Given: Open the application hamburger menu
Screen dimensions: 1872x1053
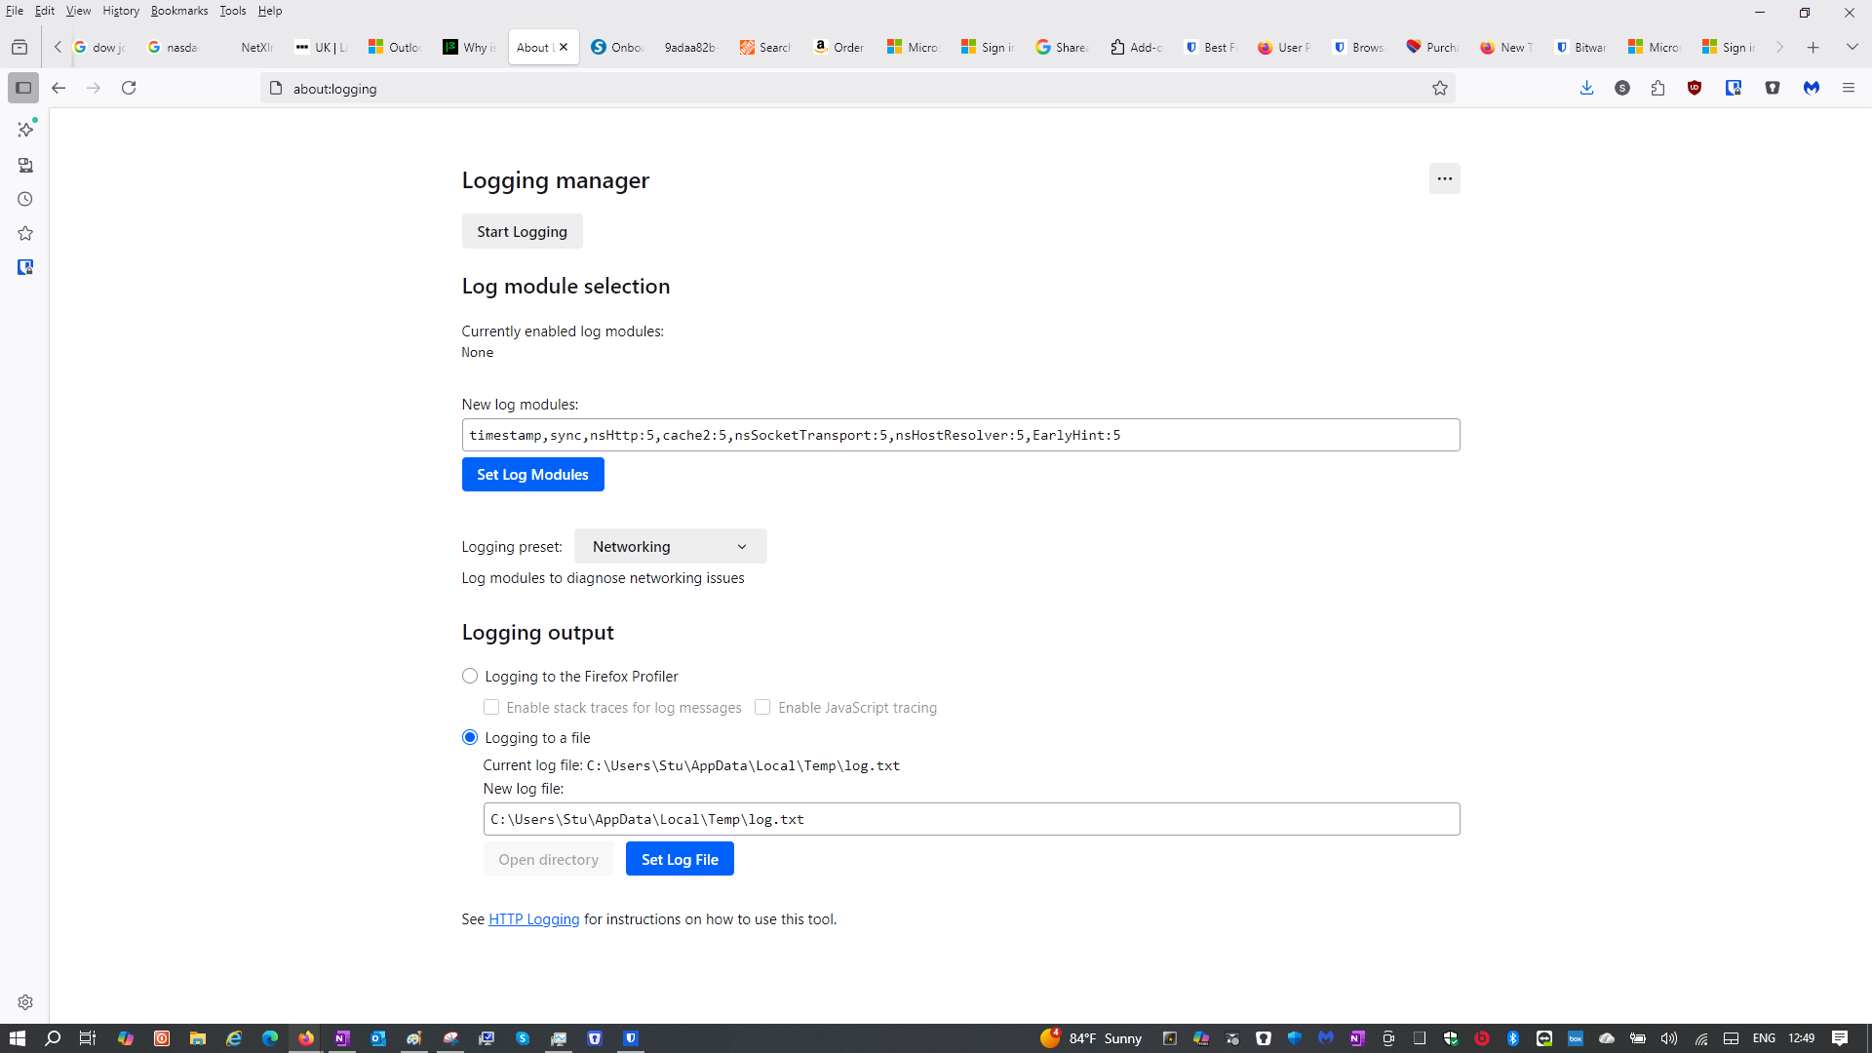Looking at the screenshot, I should point(1848,88).
